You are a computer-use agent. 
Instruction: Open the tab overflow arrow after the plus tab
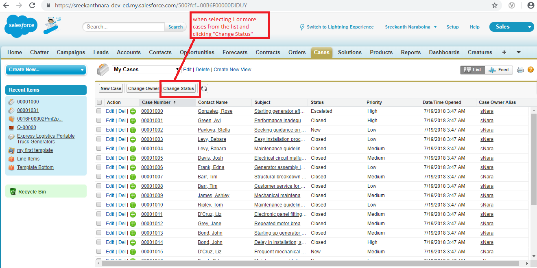click(x=518, y=53)
